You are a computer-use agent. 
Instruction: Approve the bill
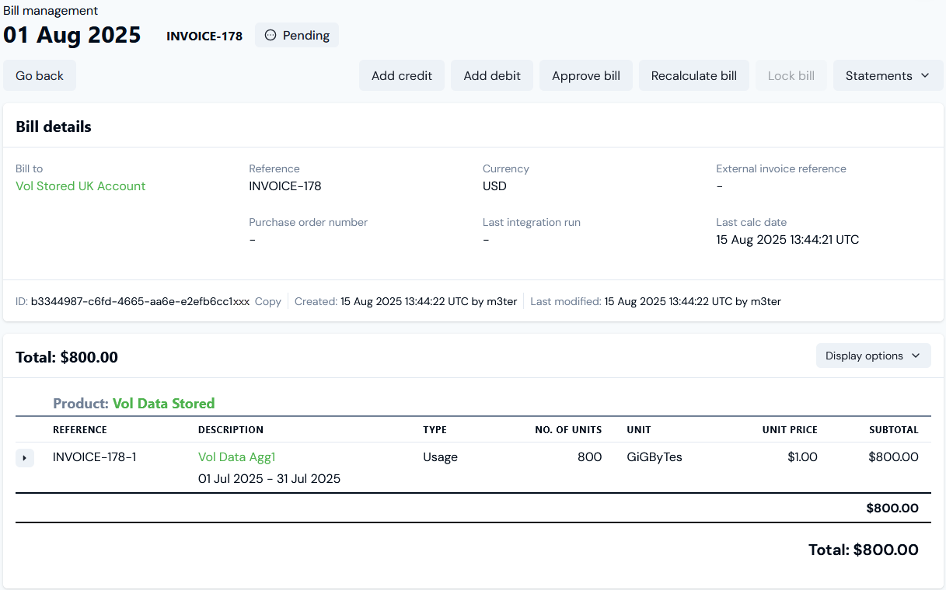click(586, 75)
